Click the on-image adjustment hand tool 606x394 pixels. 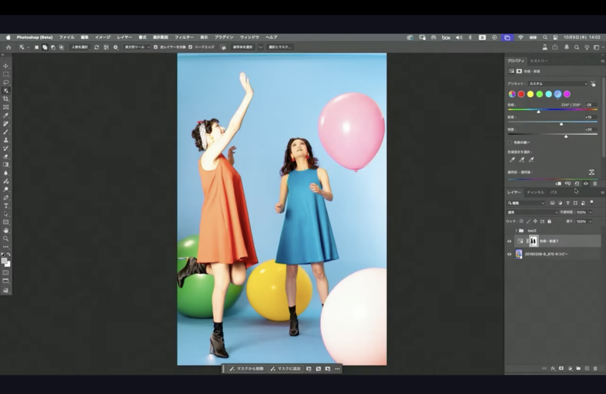592,84
